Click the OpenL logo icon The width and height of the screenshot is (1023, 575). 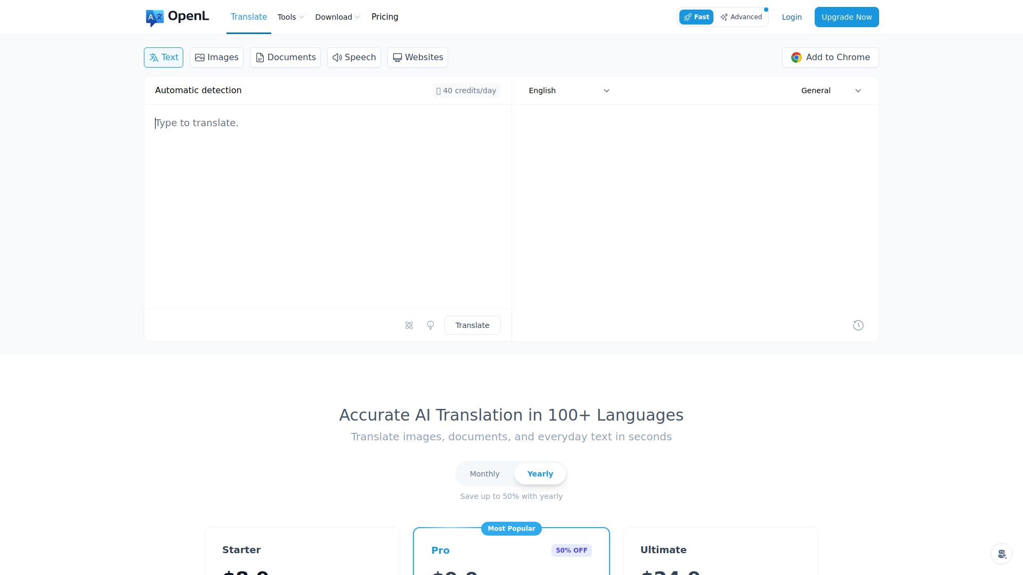click(155, 18)
